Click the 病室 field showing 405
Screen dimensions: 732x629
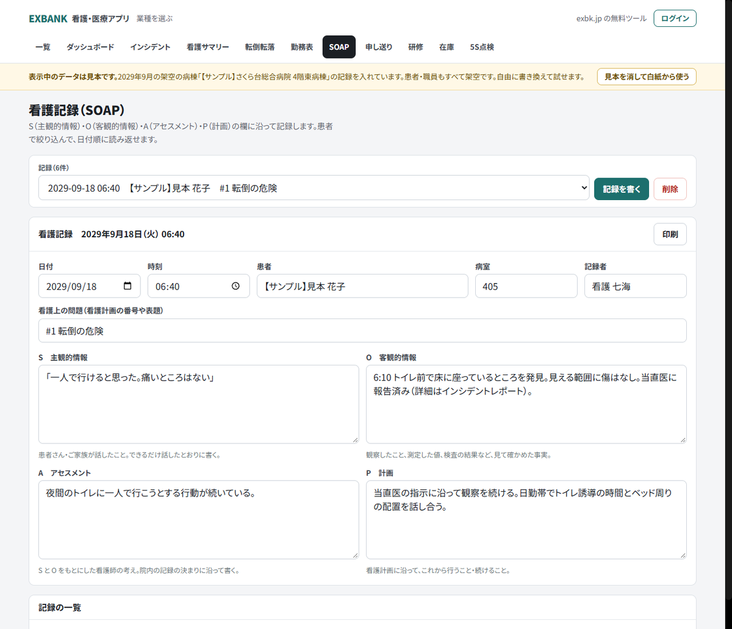(526, 286)
